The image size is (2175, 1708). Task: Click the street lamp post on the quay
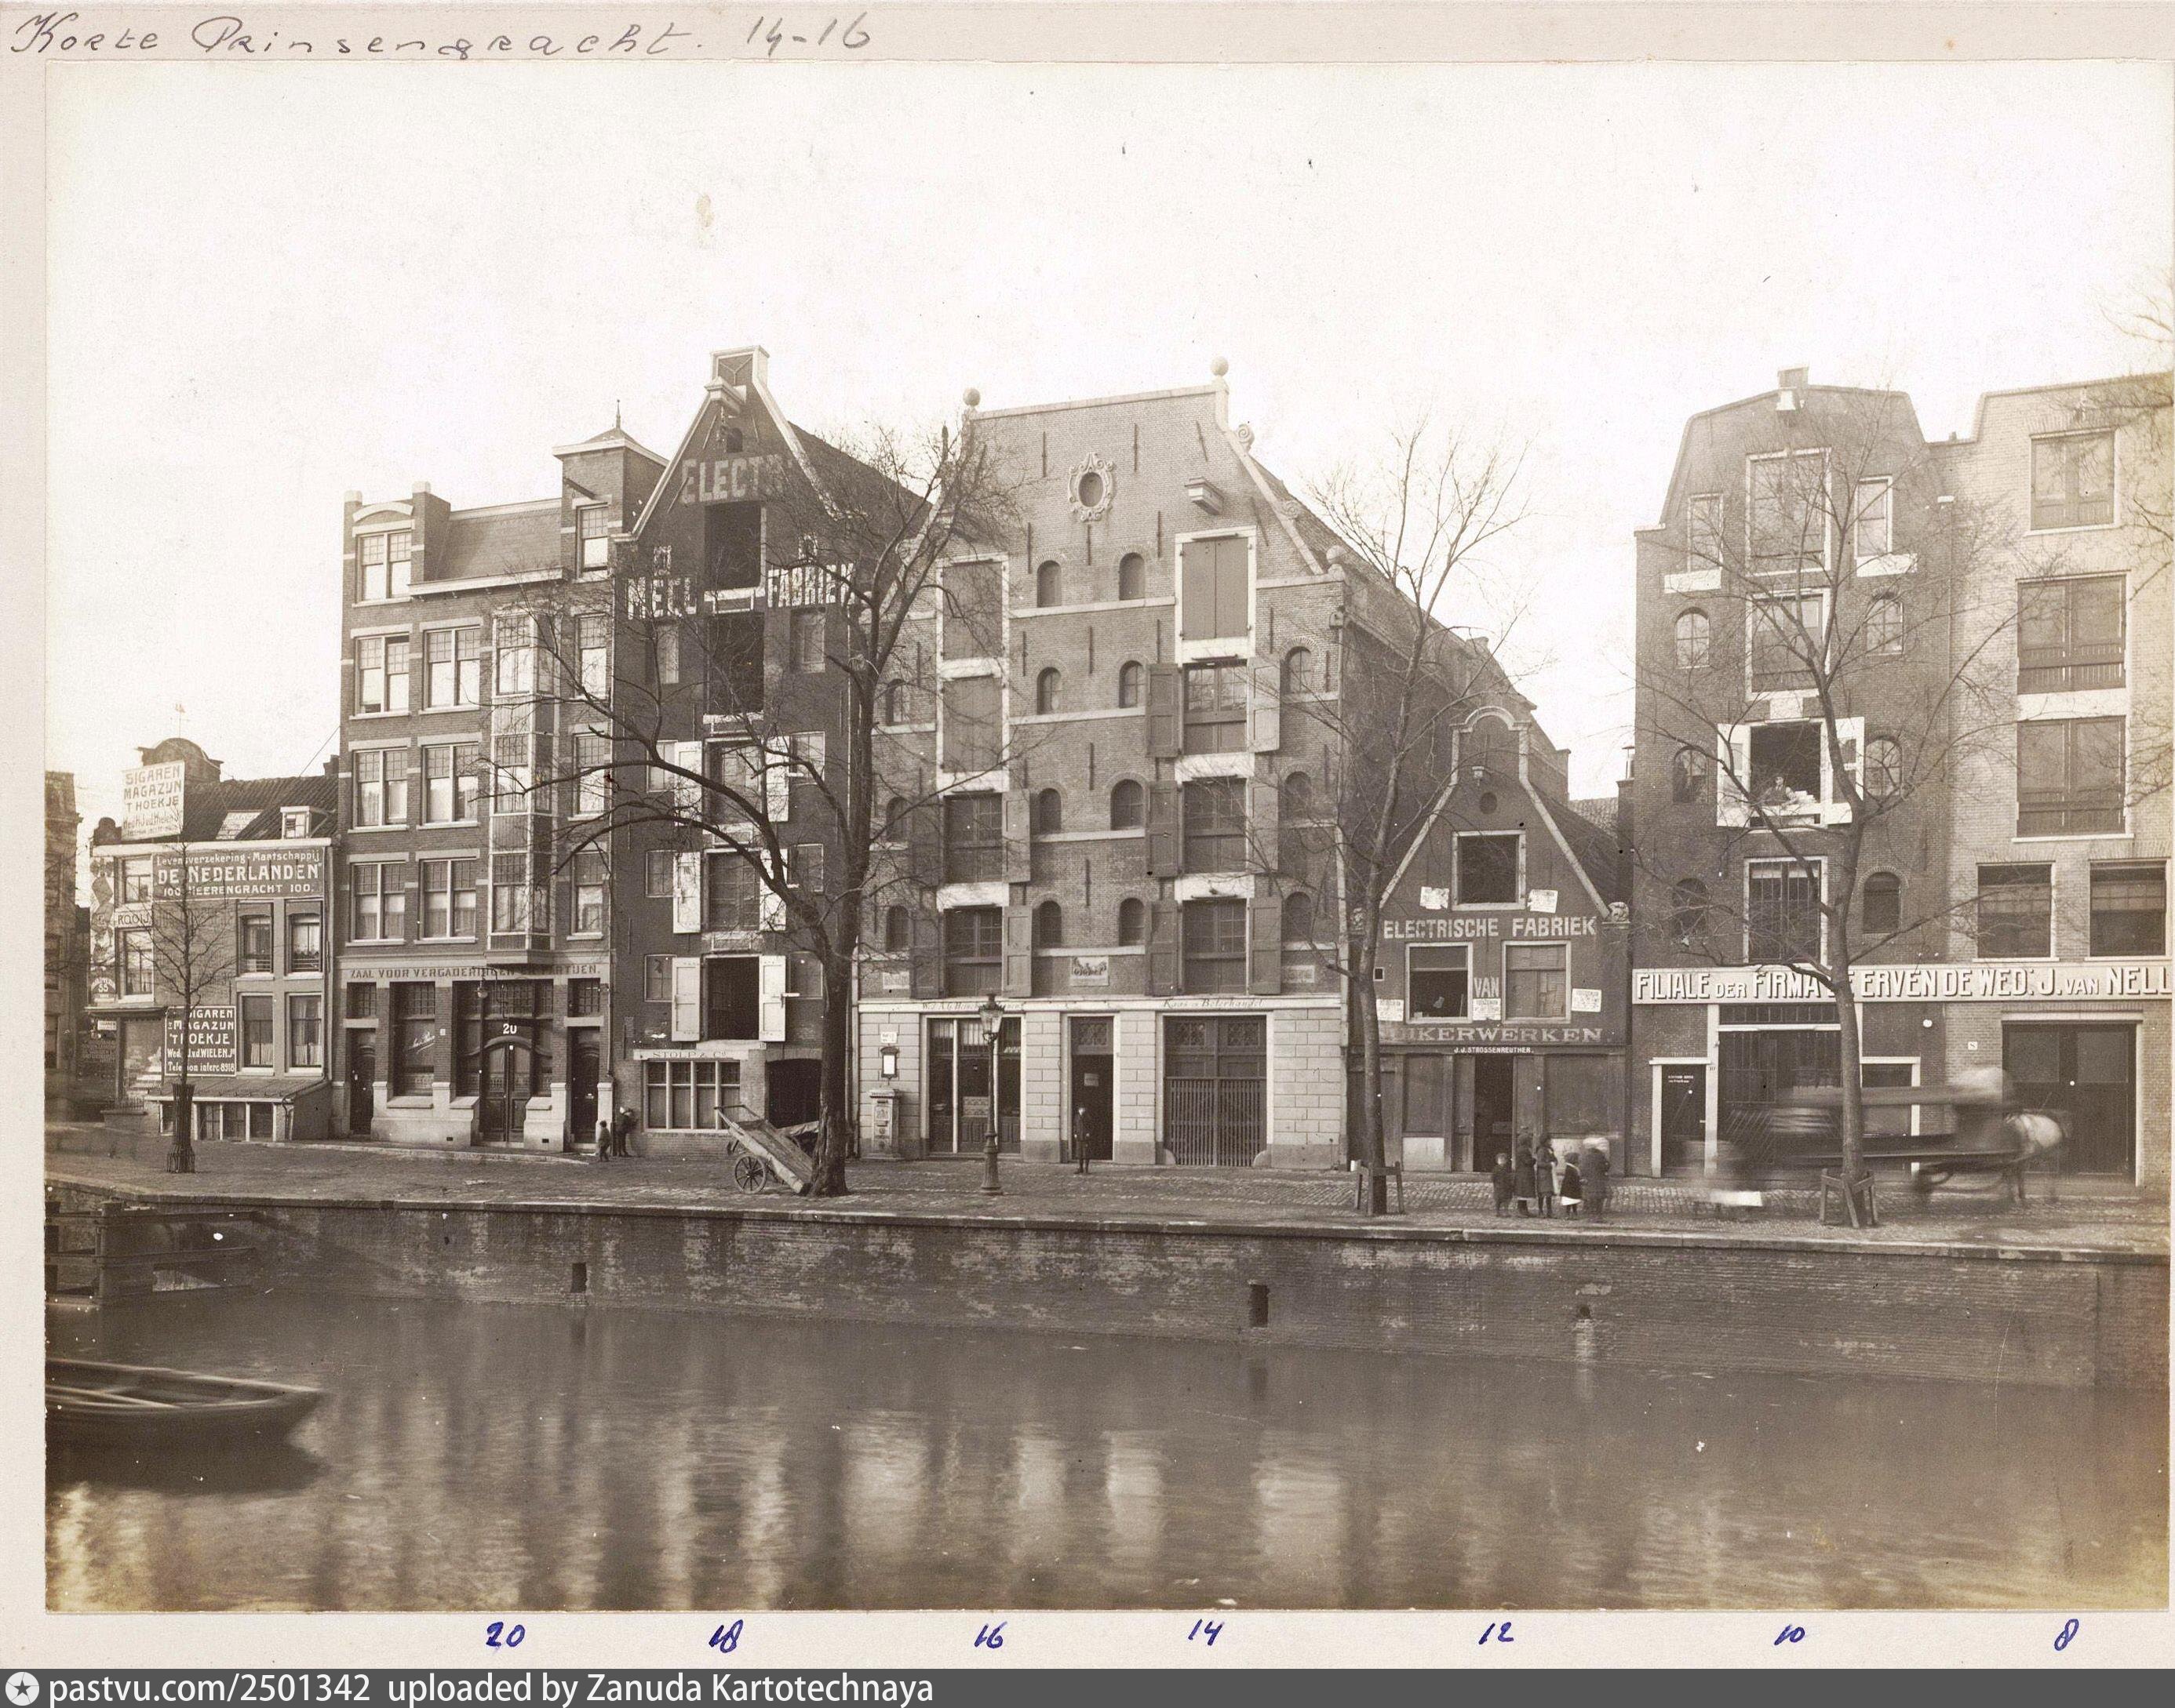pyautogui.click(x=992, y=1095)
